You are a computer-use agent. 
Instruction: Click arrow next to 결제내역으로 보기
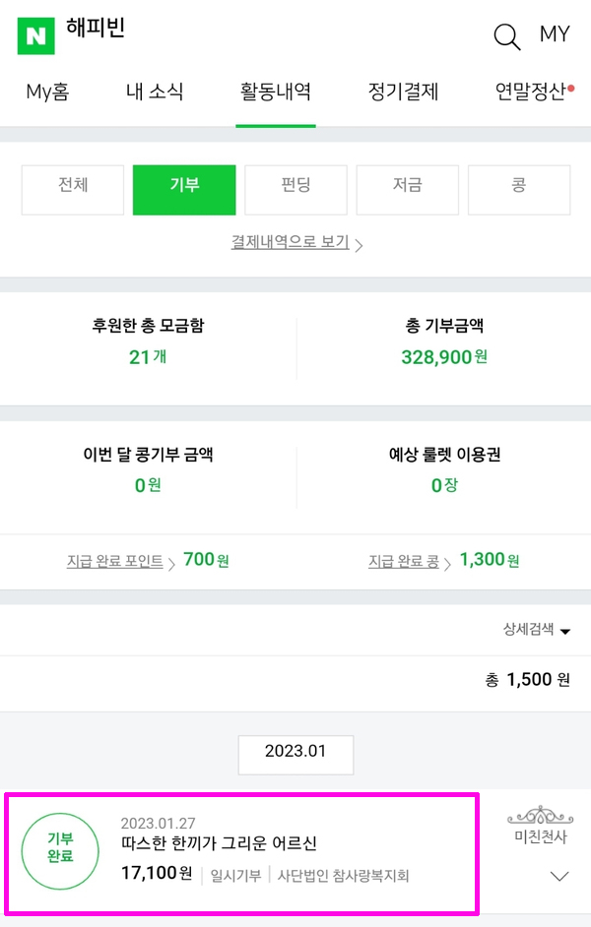click(359, 244)
